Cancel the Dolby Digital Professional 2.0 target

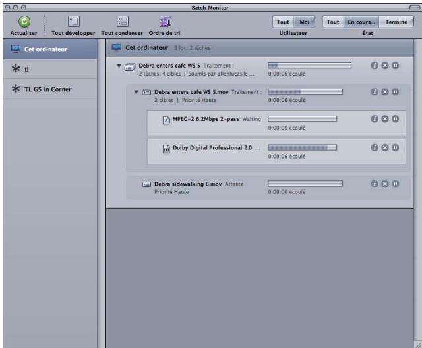coord(385,147)
